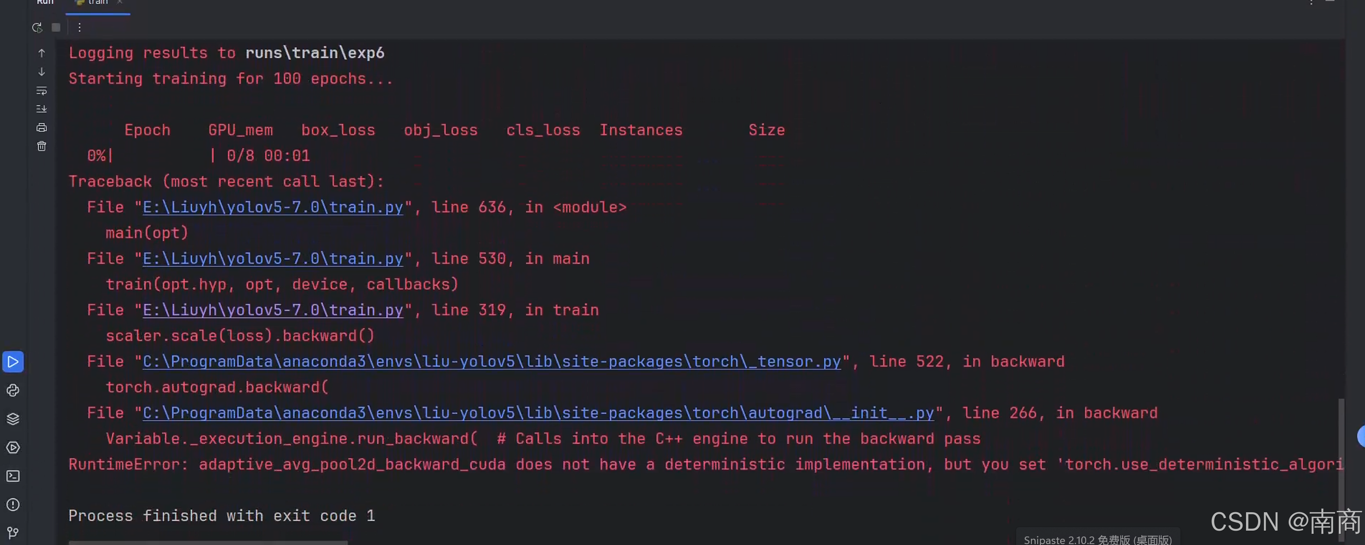Open the Python Console tool window
The width and height of the screenshot is (1365, 545).
[13, 391]
